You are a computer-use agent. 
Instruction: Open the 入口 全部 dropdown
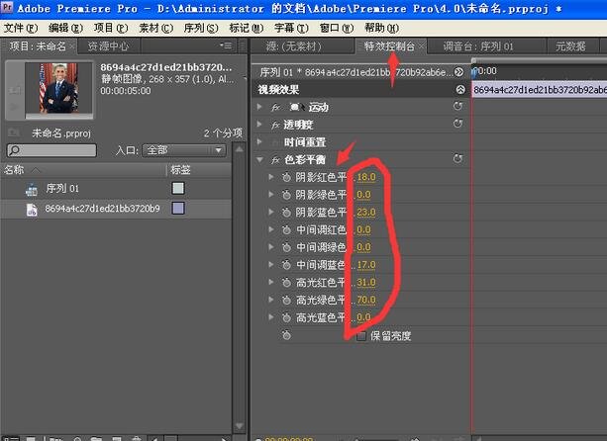point(184,150)
